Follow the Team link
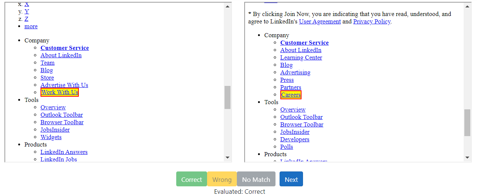Viewport: 477px width, 196px height. 48,63
